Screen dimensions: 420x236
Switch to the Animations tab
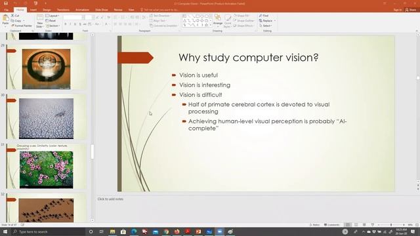tap(82, 10)
